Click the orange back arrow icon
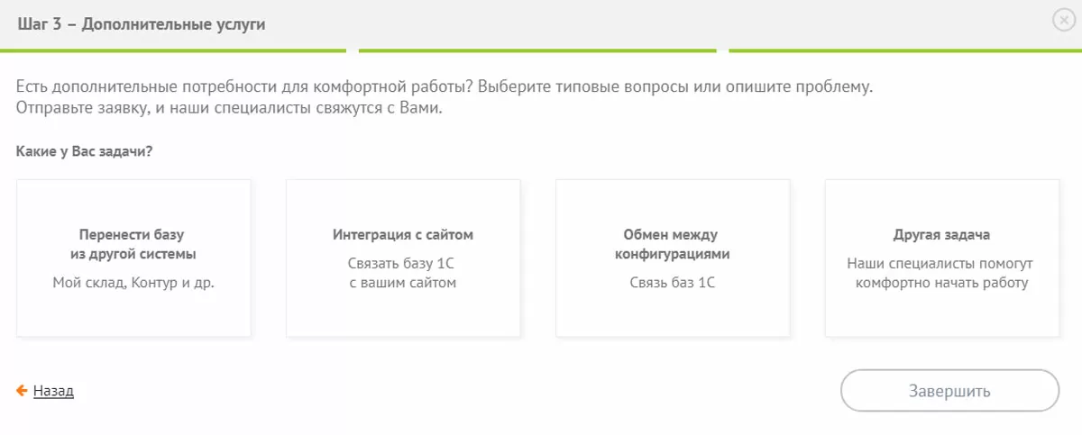1082x435 pixels. click(x=22, y=391)
